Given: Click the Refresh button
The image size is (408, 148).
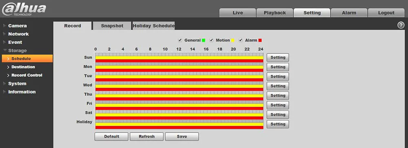Looking at the screenshot, I should (146, 137).
